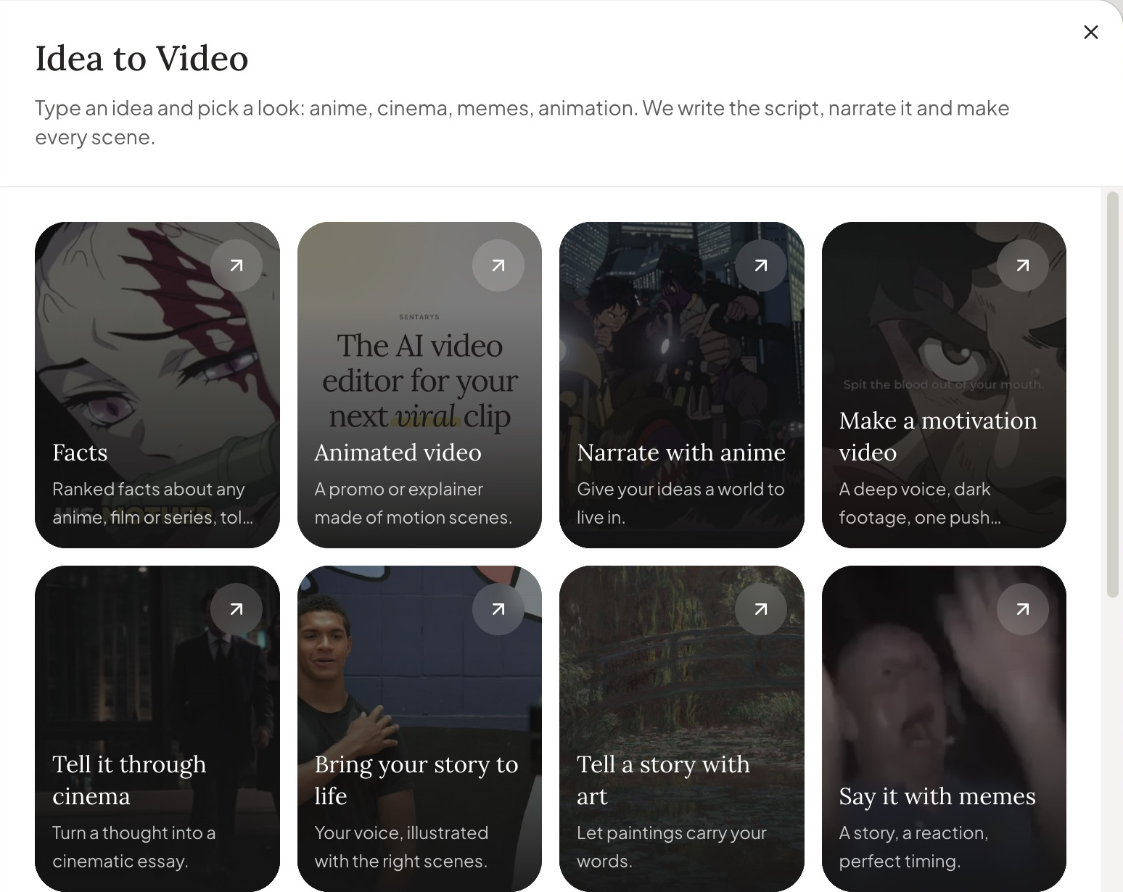
Task: Click 'Let paintings carry your words' text
Action: coord(672,847)
